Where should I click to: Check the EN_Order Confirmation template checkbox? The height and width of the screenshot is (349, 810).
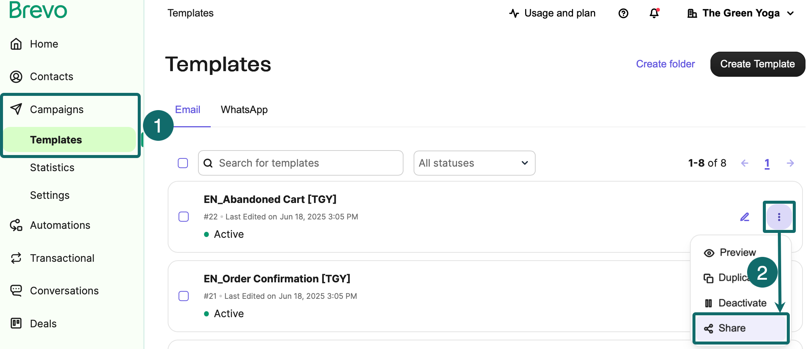[184, 296]
